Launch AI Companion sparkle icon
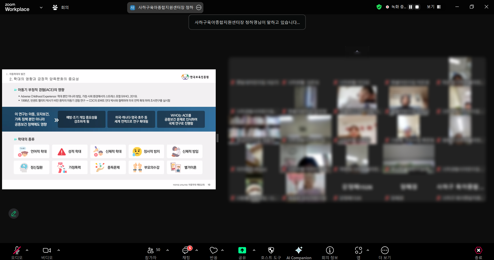Image resolution: width=494 pixels, height=260 pixels. 299,250
